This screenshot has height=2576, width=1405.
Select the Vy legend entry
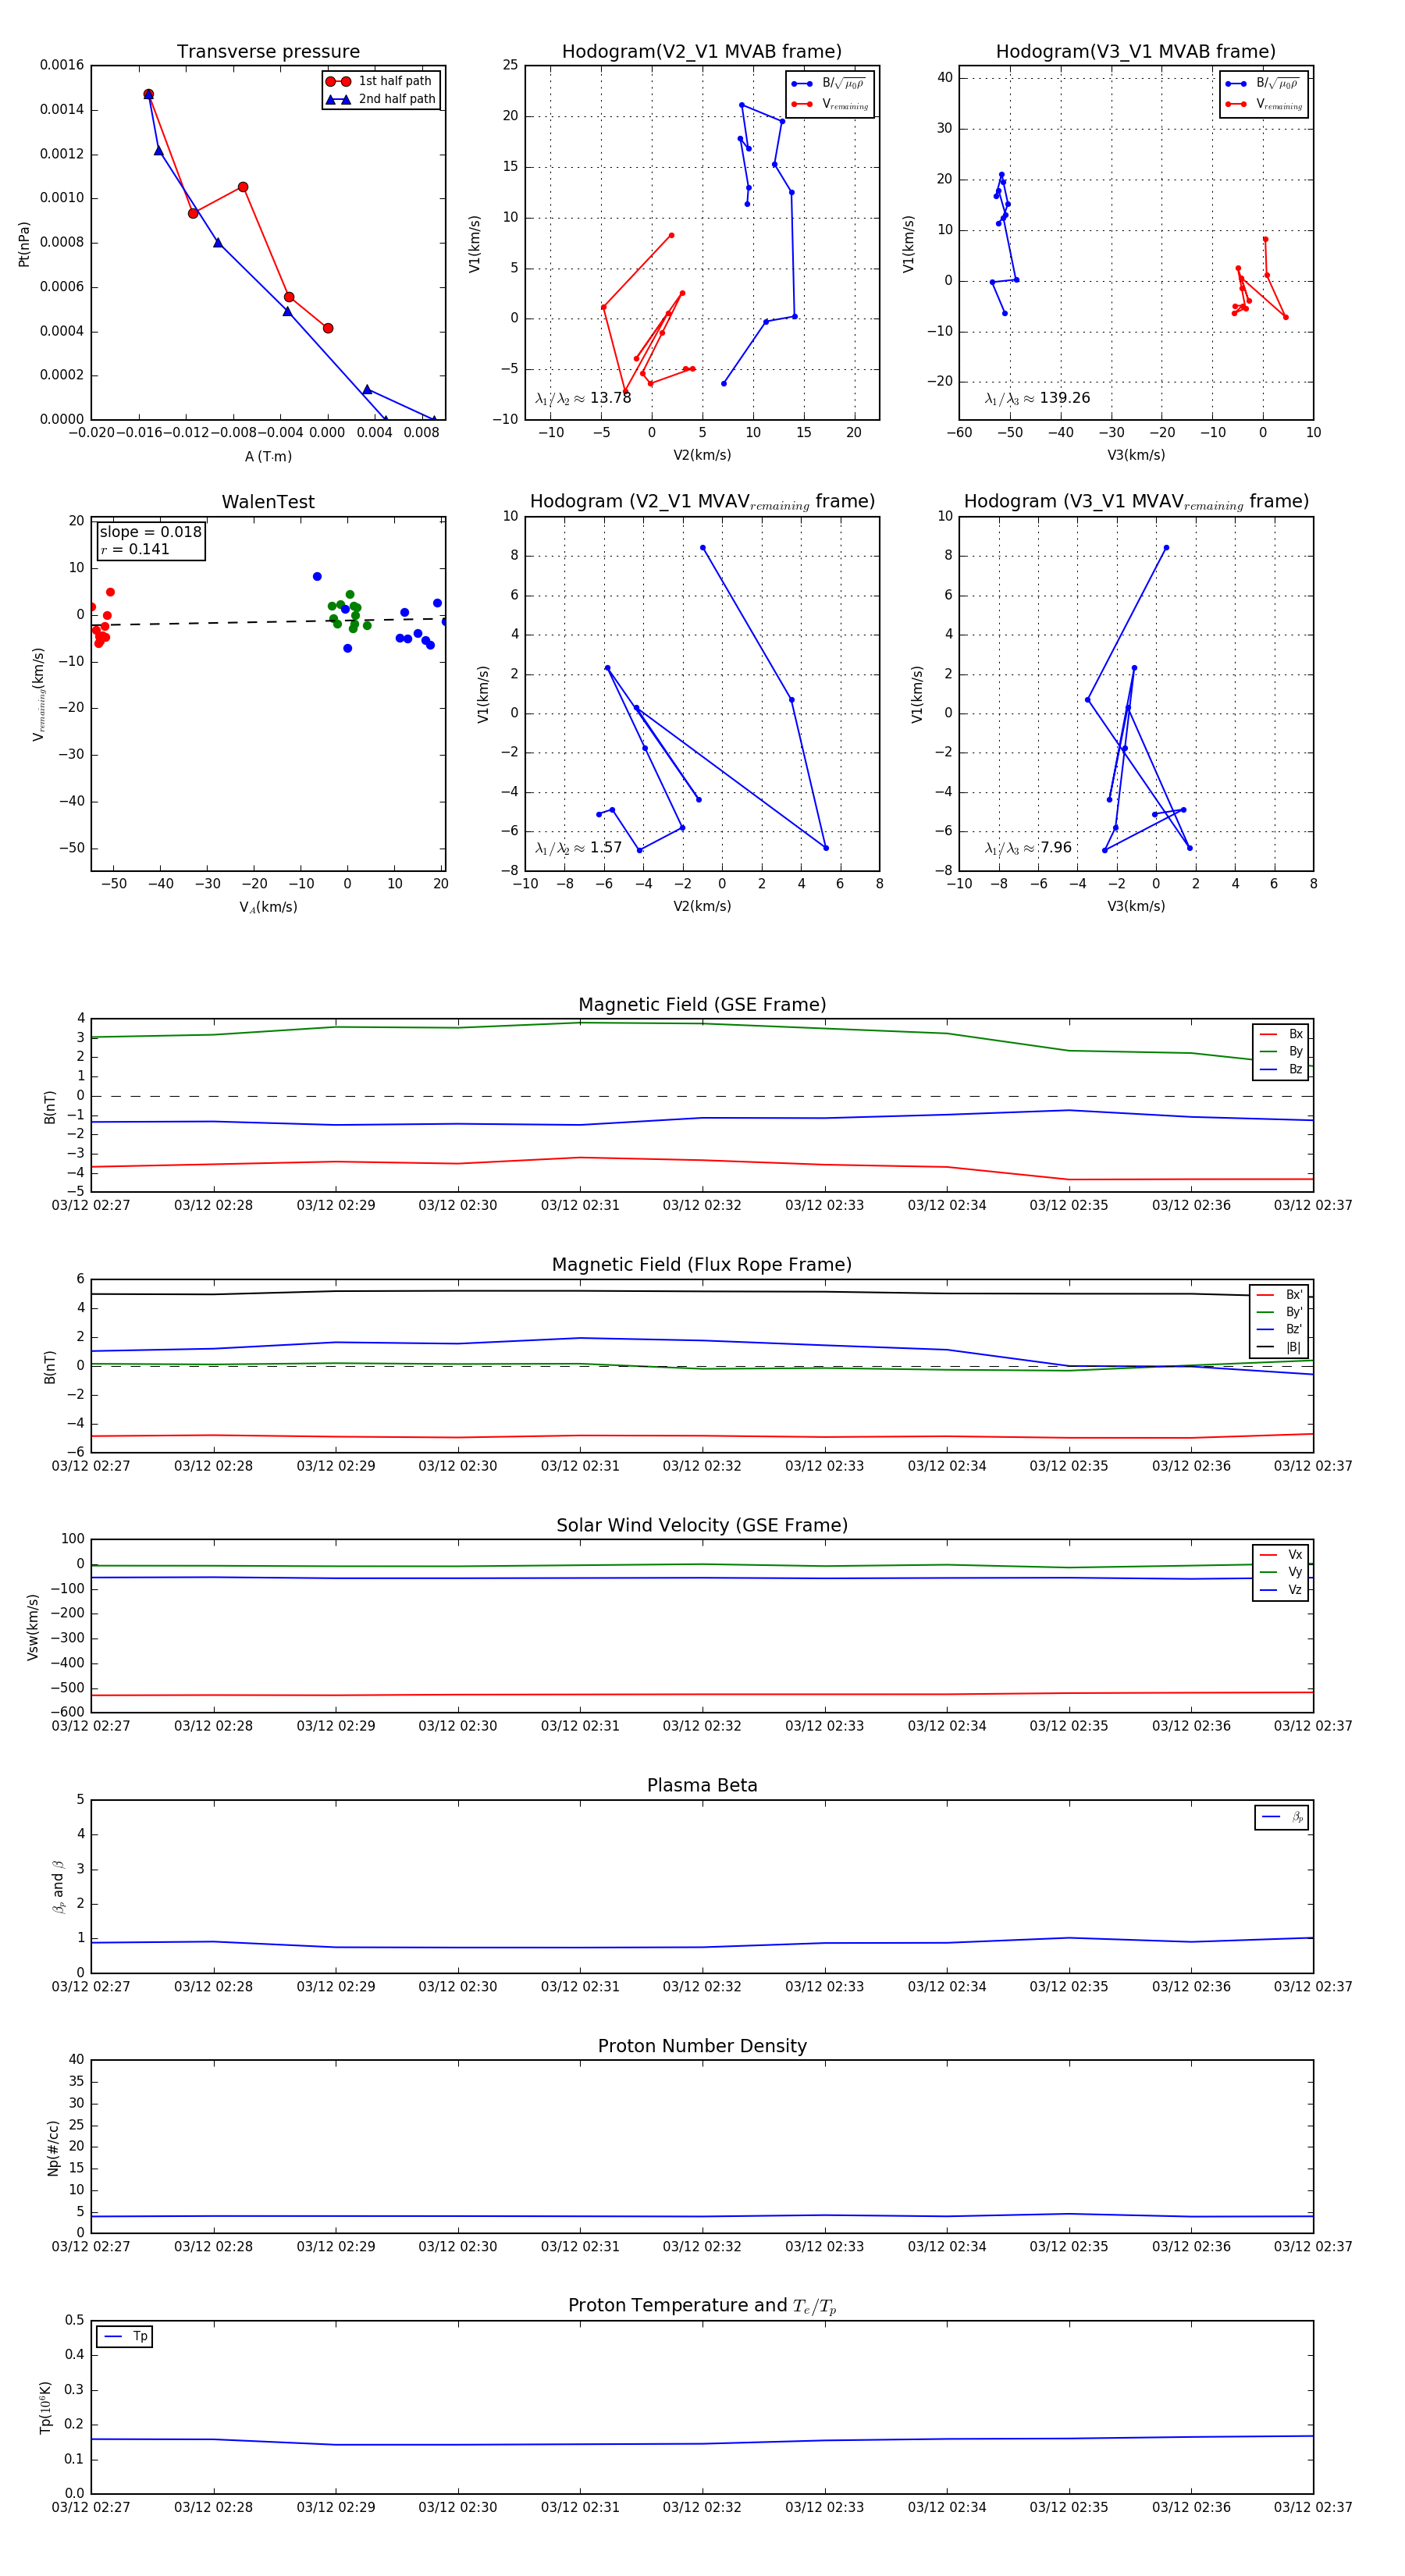(x=1281, y=1573)
